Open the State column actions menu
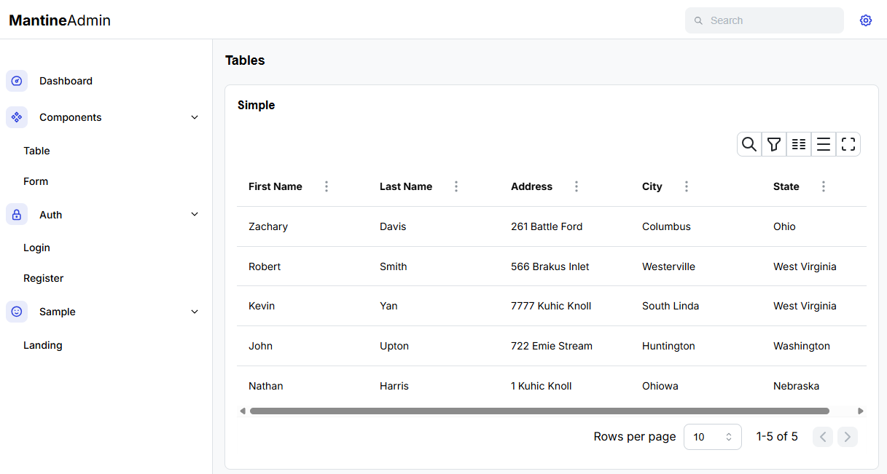The height and width of the screenshot is (474, 887). coord(824,186)
